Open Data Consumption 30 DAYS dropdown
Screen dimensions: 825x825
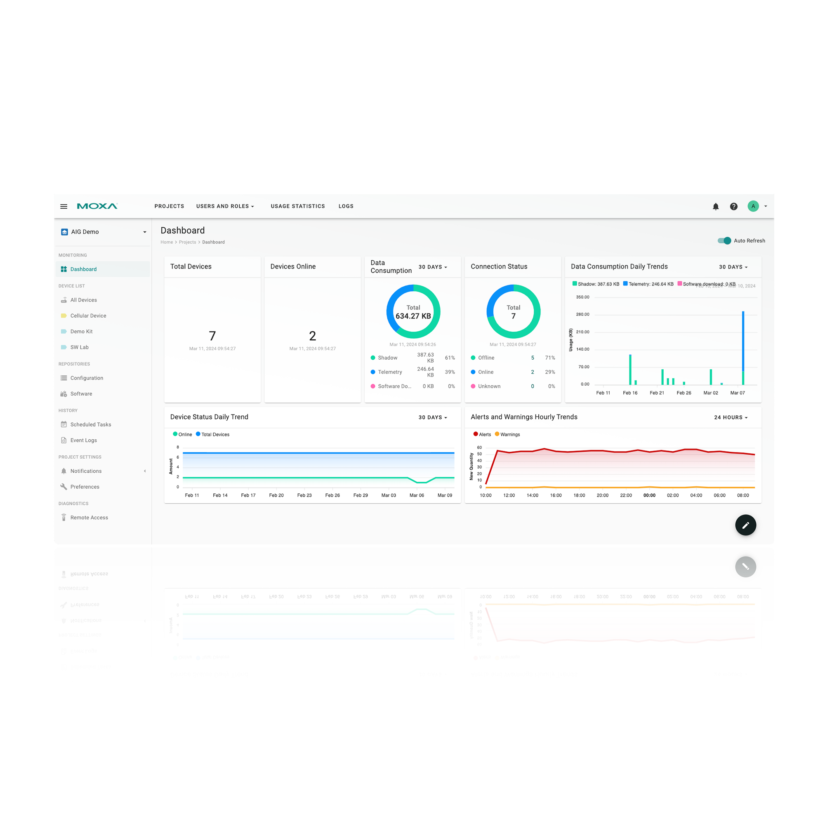433,267
